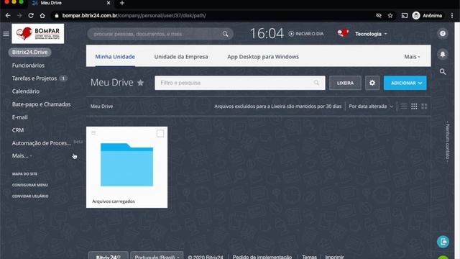Switch to Unidade da Empresa tab
Image resolution: width=460 pixels, height=259 pixels.
181,57
